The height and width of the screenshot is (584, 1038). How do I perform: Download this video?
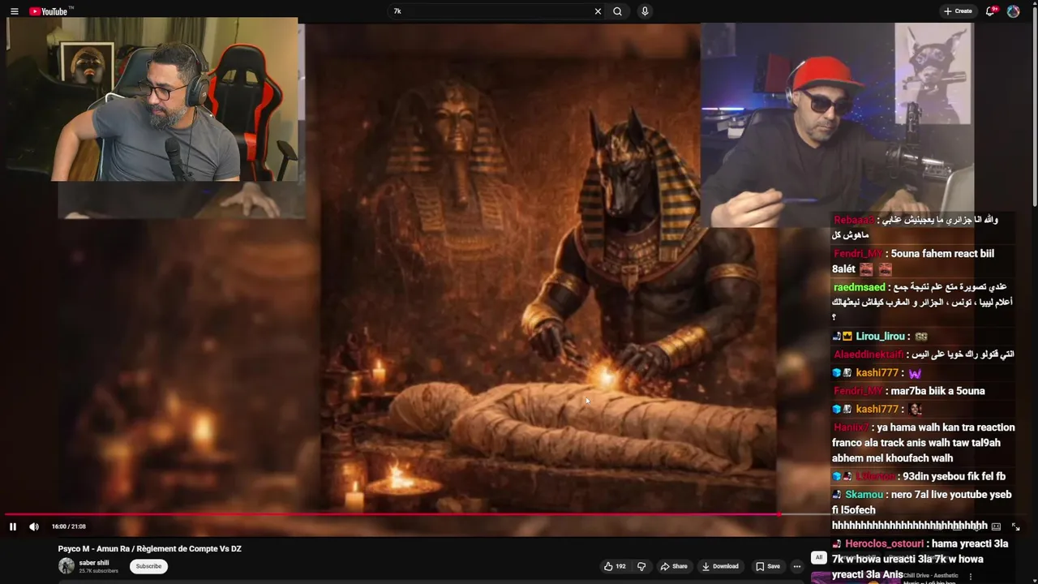720,566
